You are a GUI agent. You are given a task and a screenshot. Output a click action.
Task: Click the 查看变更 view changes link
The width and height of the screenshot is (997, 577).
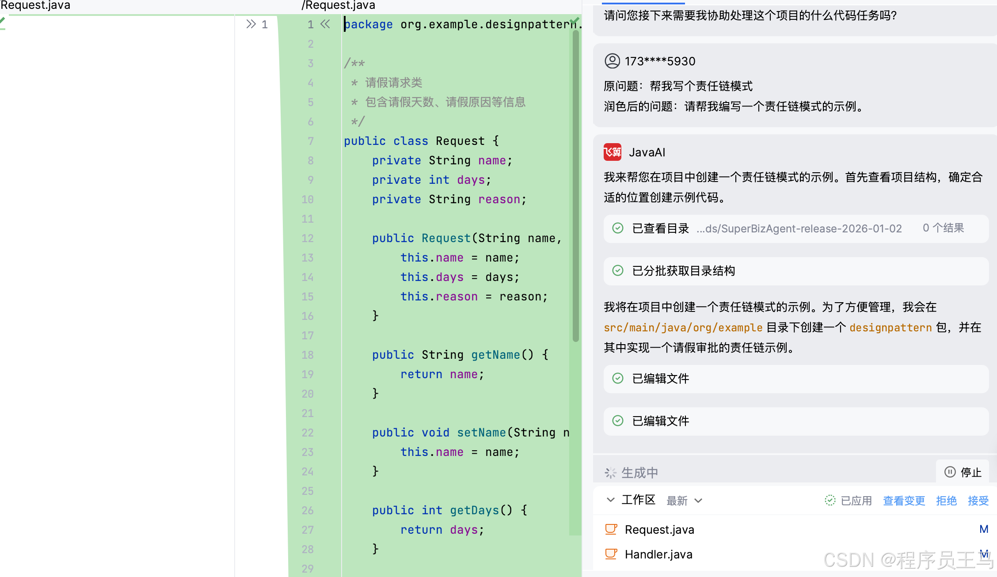(x=904, y=501)
